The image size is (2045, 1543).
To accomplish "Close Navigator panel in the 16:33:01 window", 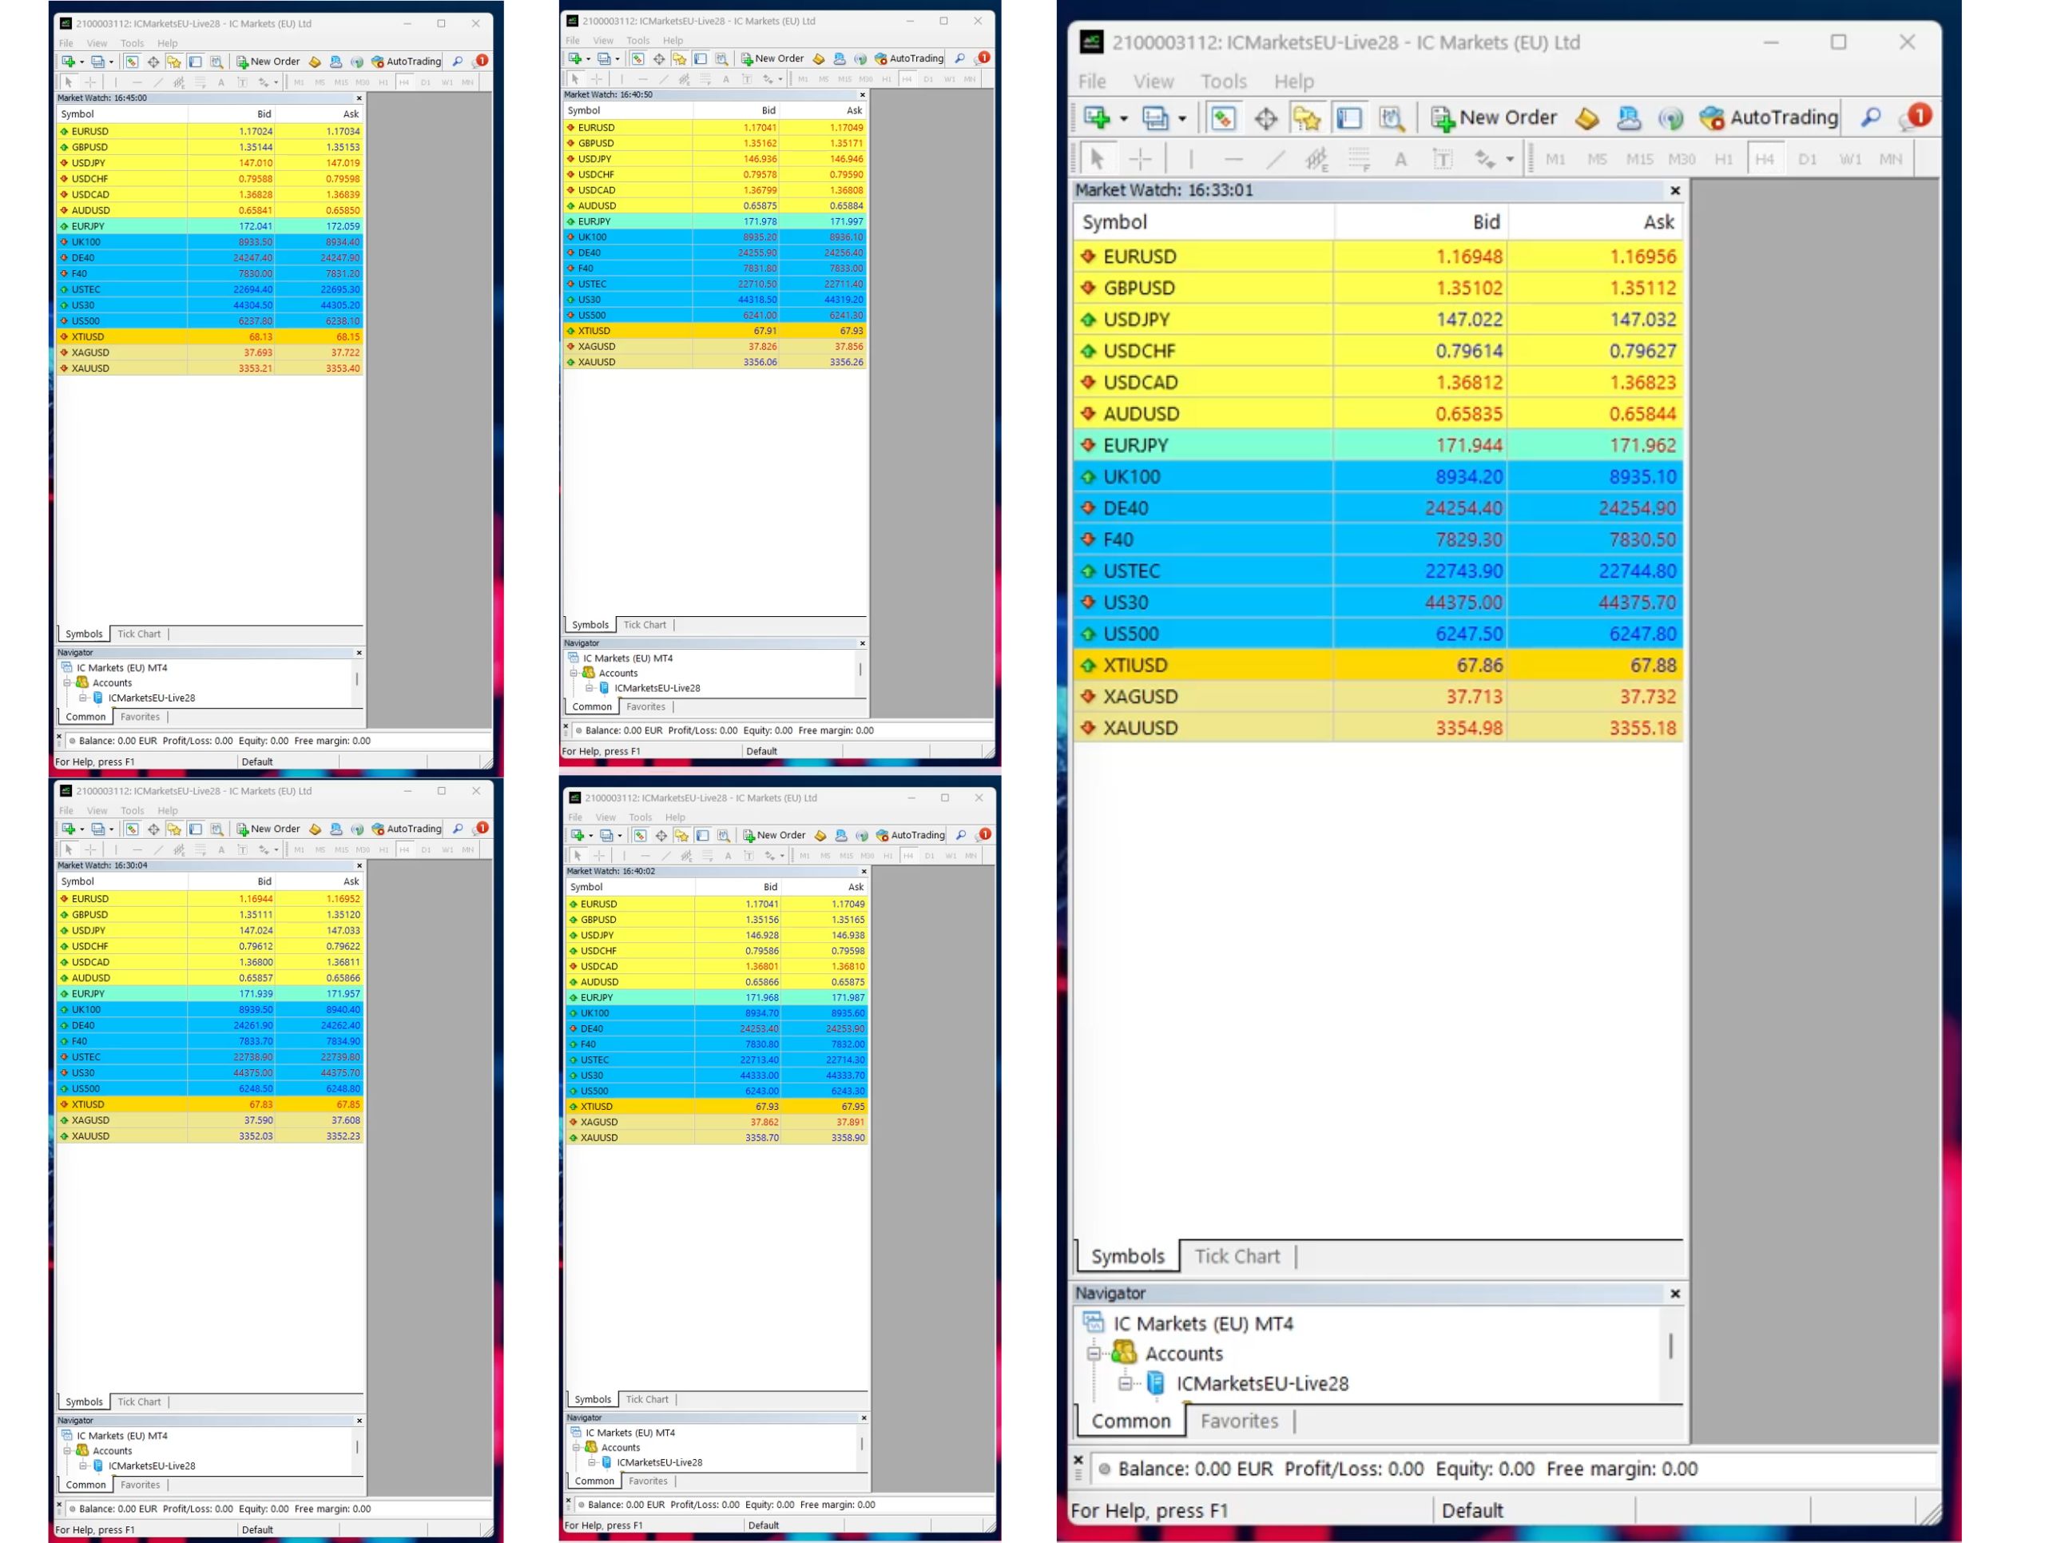I will [1675, 1294].
